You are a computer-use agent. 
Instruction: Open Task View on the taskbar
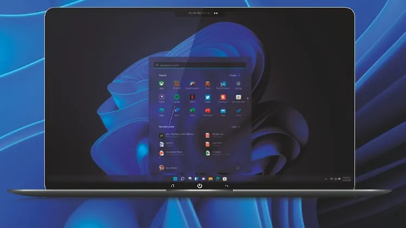tap(190, 179)
